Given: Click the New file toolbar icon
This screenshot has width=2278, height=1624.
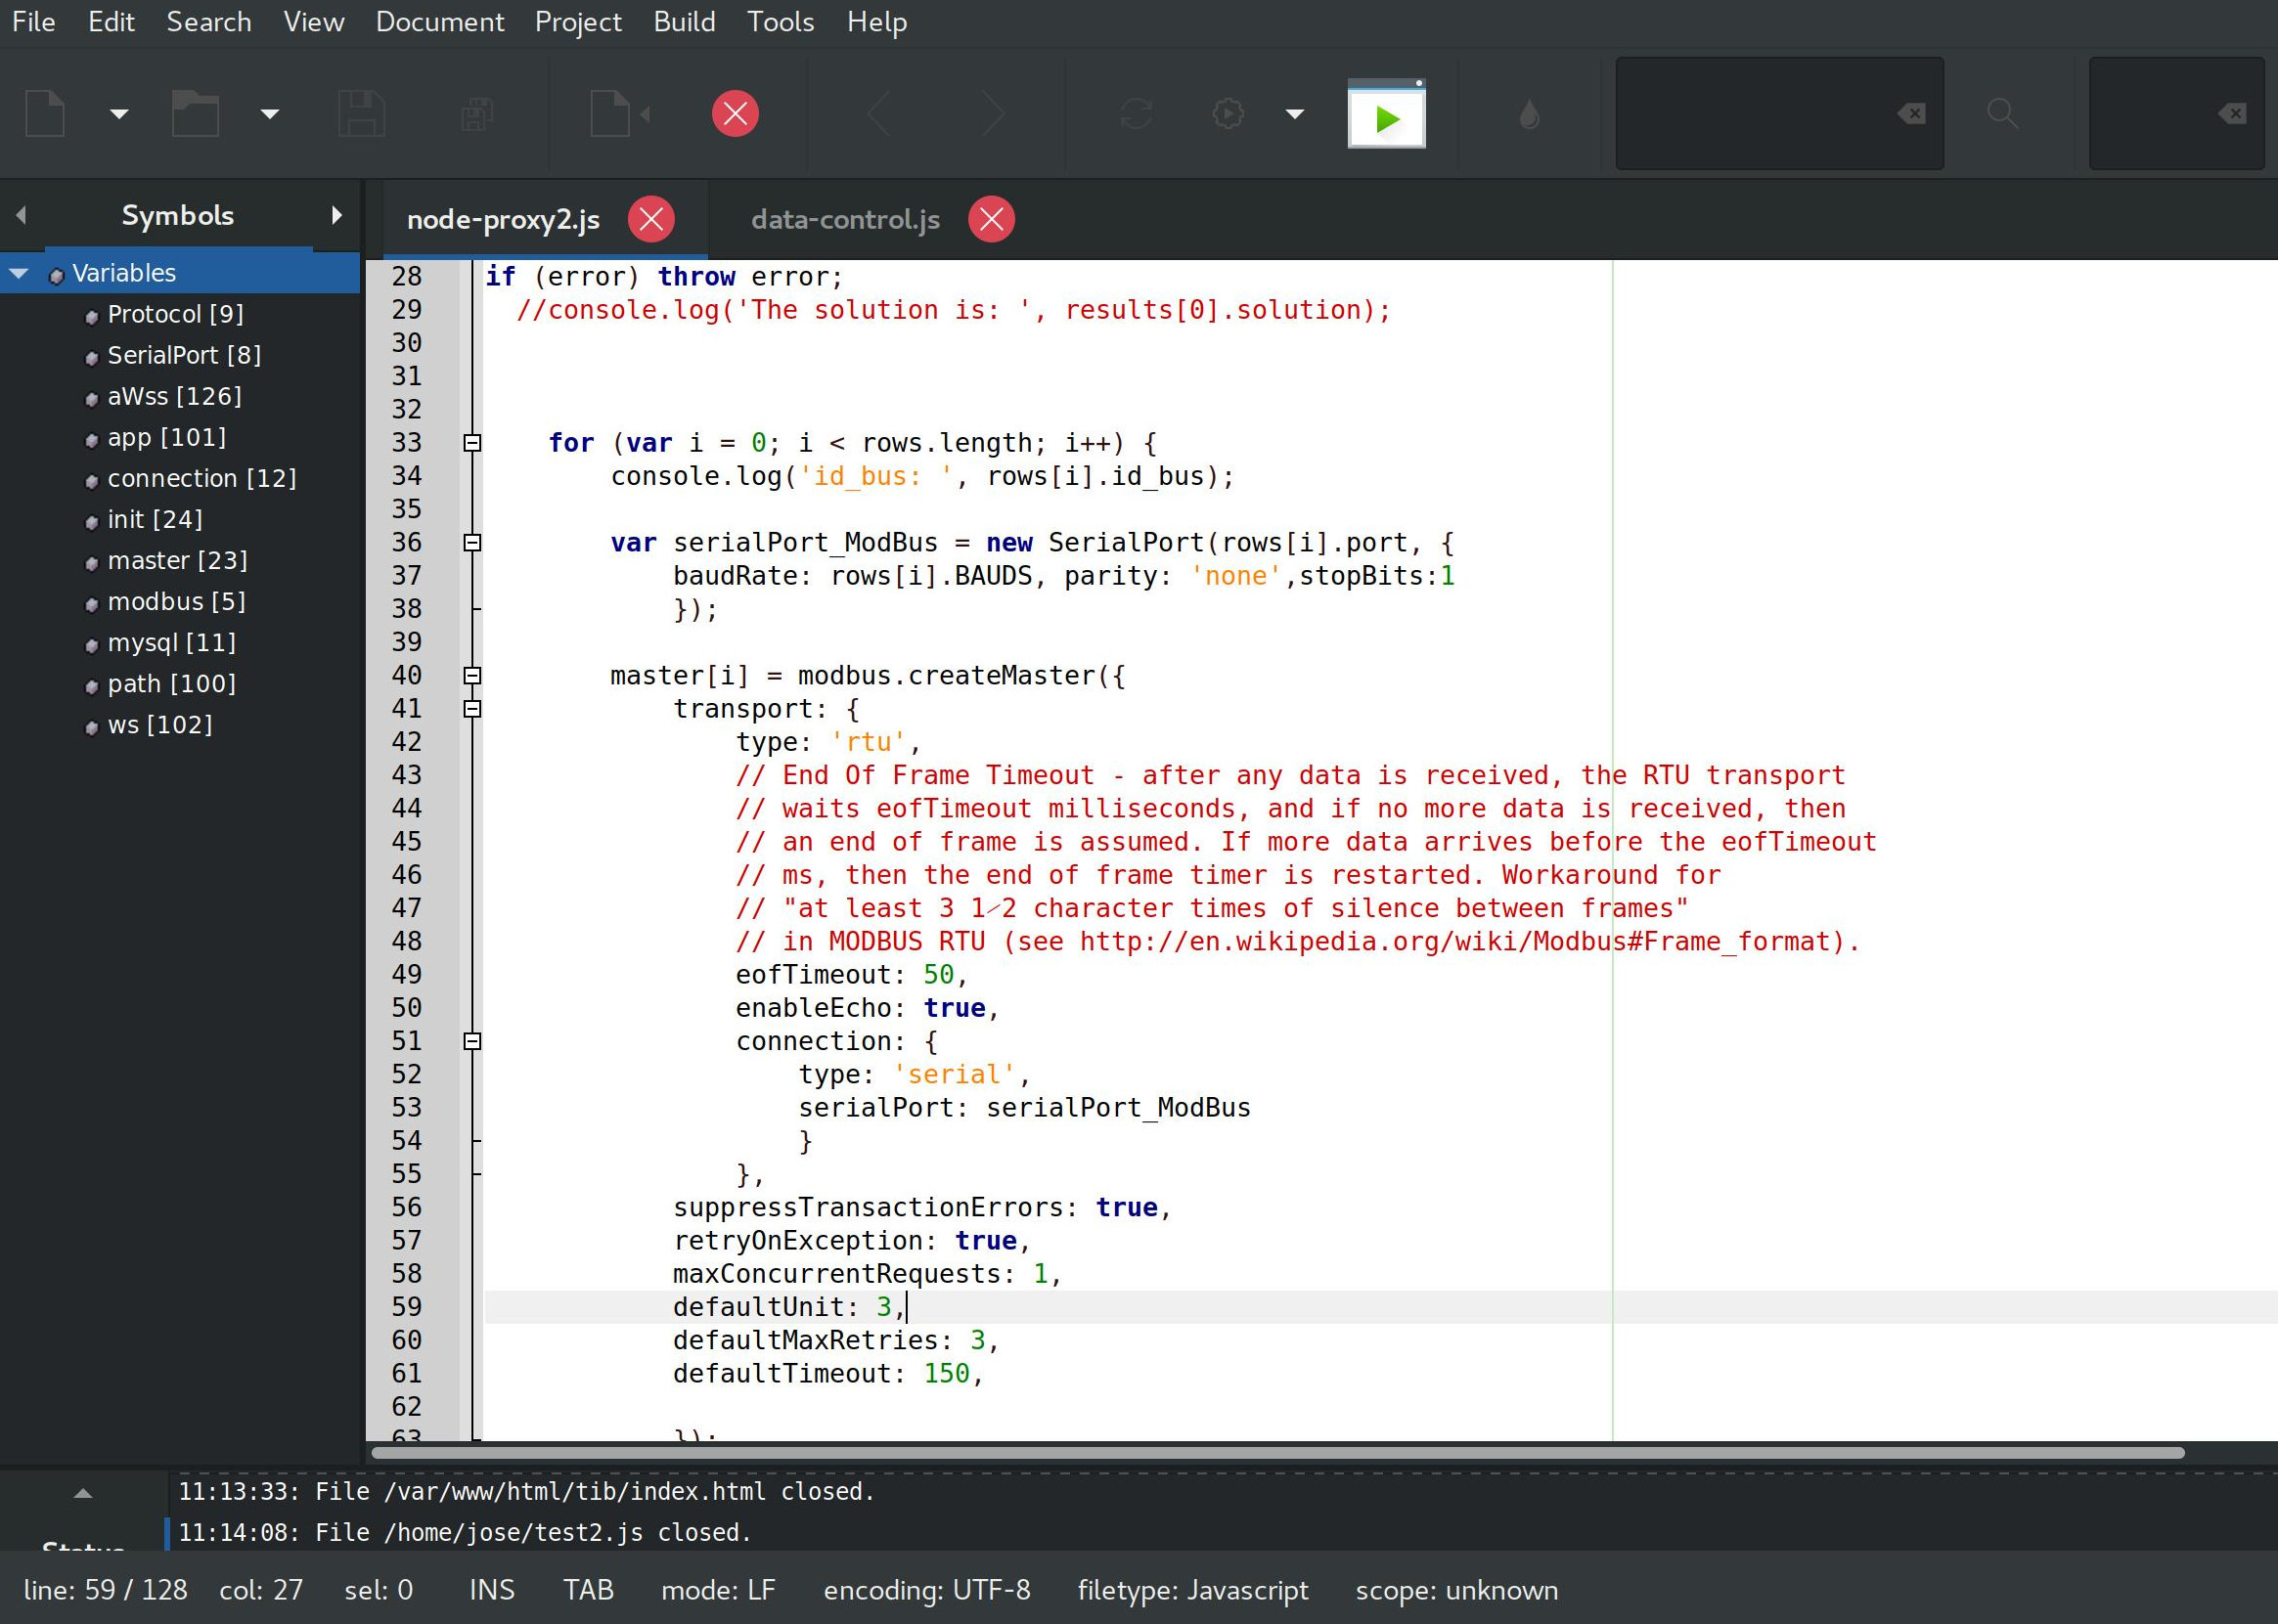Looking at the screenshot, I should pyautogui.click(x=45, y=114).
